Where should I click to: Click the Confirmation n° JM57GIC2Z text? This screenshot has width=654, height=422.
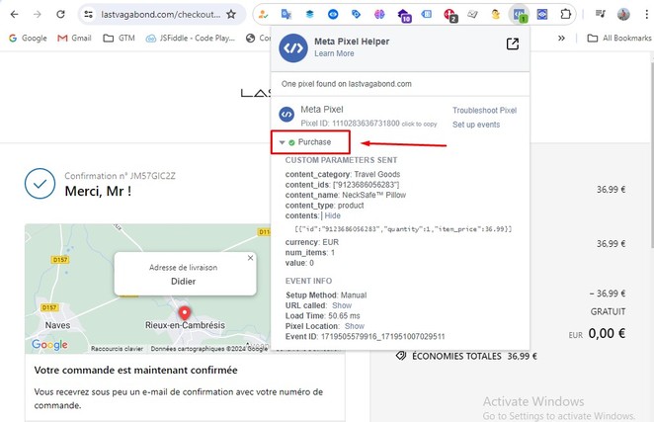121,176
